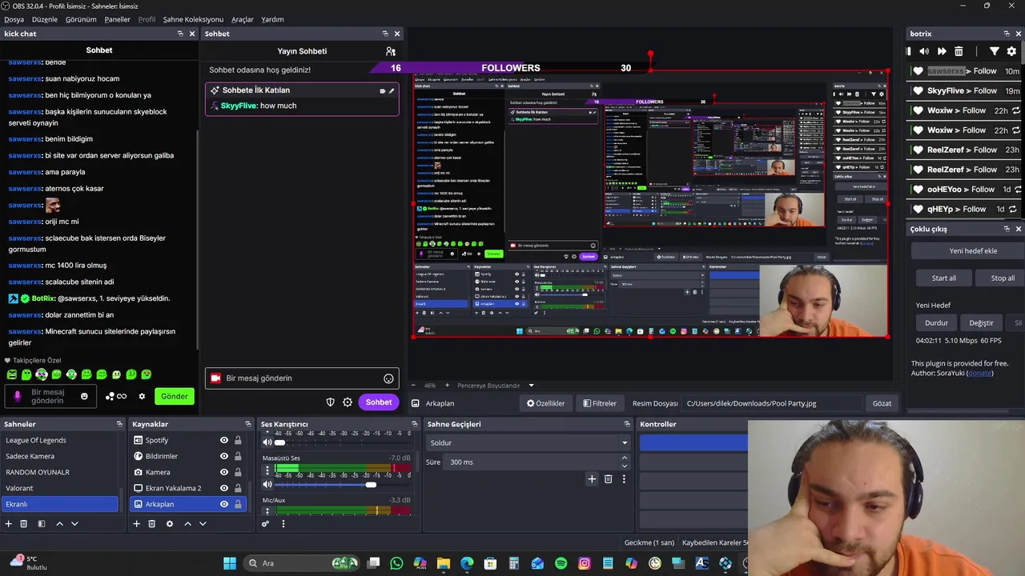
Task: Undock the Kaynaklar panel
Action: tap(247, 424)
